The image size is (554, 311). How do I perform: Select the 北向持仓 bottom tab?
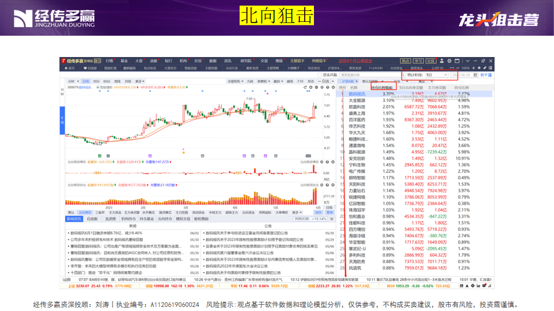pyautogui.click(x=164, y=219)
